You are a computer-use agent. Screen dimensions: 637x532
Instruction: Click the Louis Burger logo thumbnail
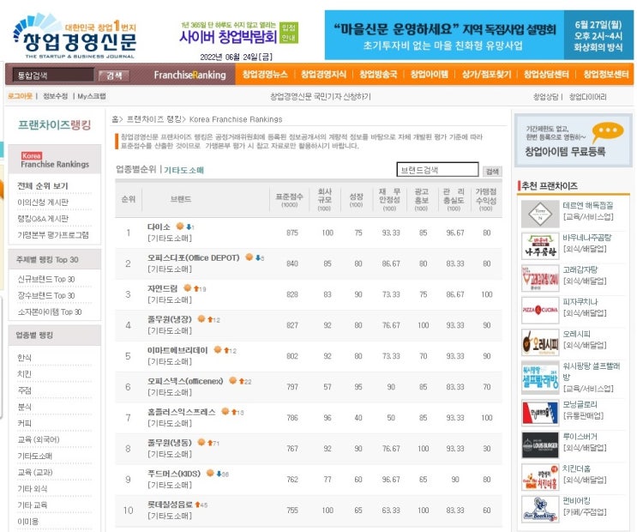pos(540,445)
